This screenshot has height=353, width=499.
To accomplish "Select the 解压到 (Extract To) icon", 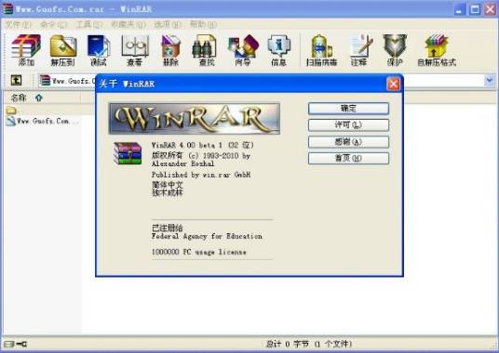I will [62, 50].
